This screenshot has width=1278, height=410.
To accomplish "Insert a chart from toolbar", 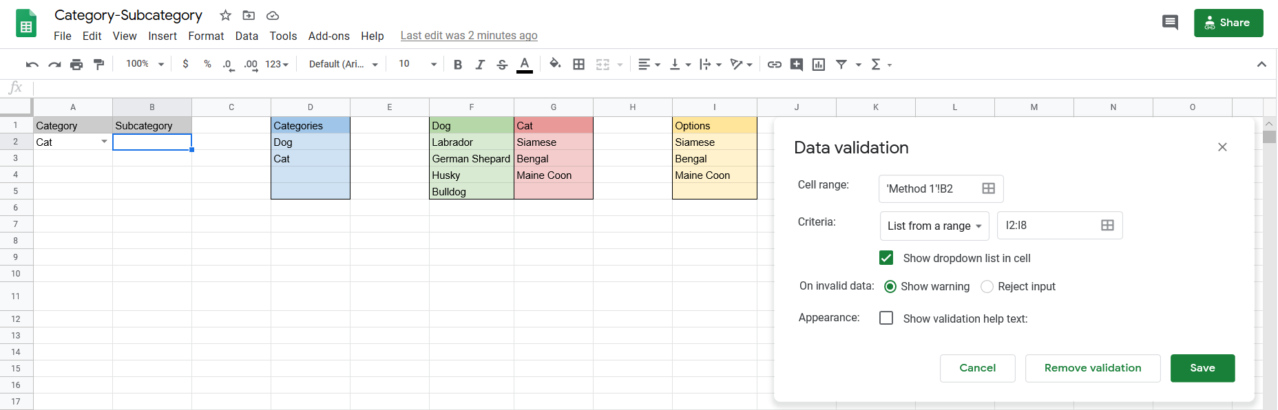I will [x=819, y=65].
